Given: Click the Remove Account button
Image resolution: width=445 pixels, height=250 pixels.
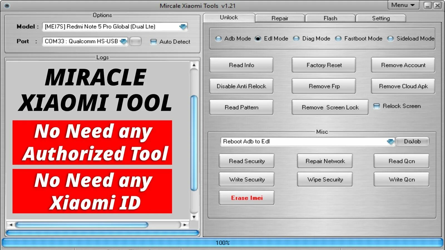Looking at the screenshot, I should [x=403, y=65].
